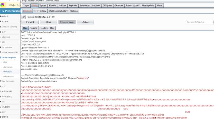Click the icon beside Unsafe Filedownload
Screen dimensions: 214x119
point(1,52)
